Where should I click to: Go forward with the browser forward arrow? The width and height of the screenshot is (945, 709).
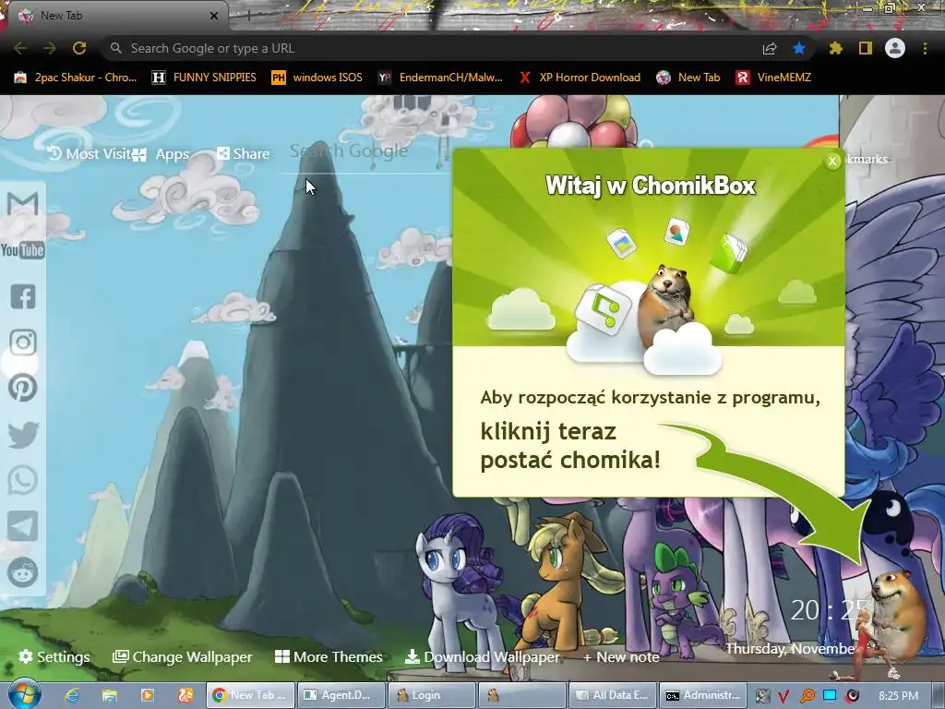(x=50, y=48)
